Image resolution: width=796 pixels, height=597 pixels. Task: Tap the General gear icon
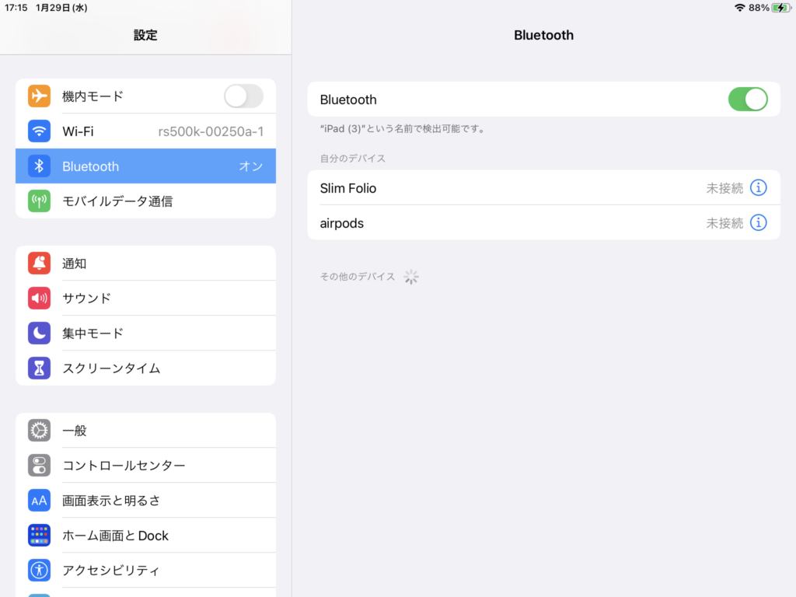[39, 431]
